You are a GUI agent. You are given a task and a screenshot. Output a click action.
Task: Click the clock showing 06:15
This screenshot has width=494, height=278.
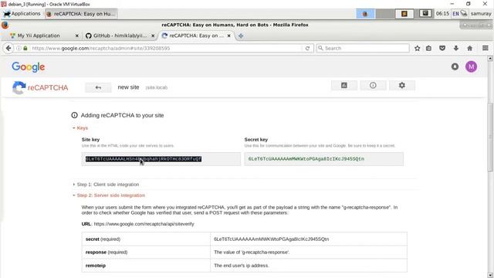(x=442, y=14)
